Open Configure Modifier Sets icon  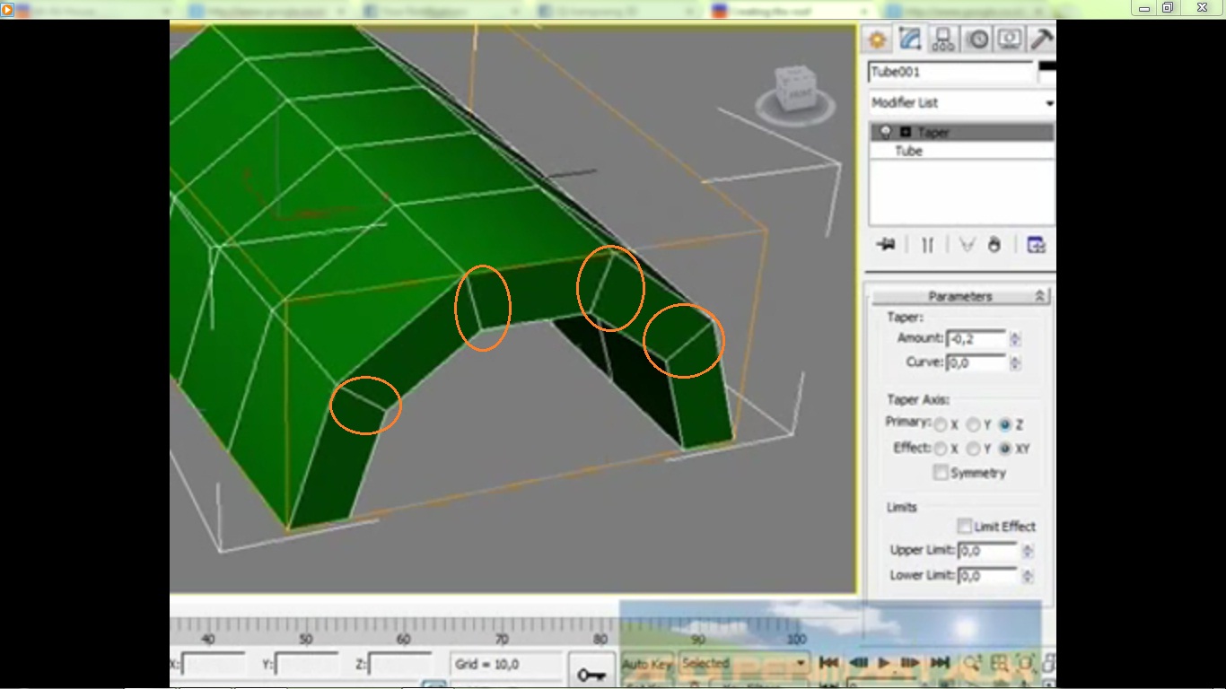[x=1036, y=245]
